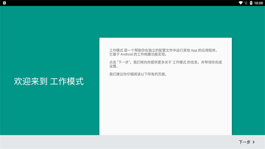
Task: Click the line 它基于 Android 的工作档案功能实现
Action: (x=138, y=54)
